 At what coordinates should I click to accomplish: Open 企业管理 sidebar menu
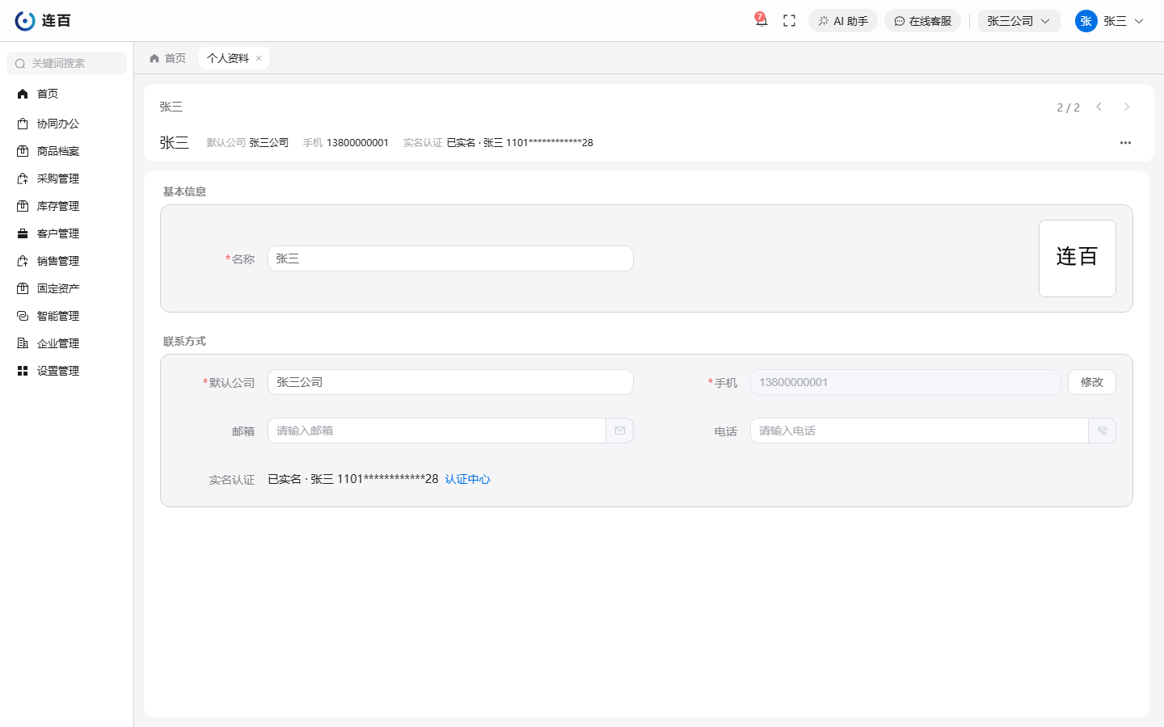pos(67,343)
